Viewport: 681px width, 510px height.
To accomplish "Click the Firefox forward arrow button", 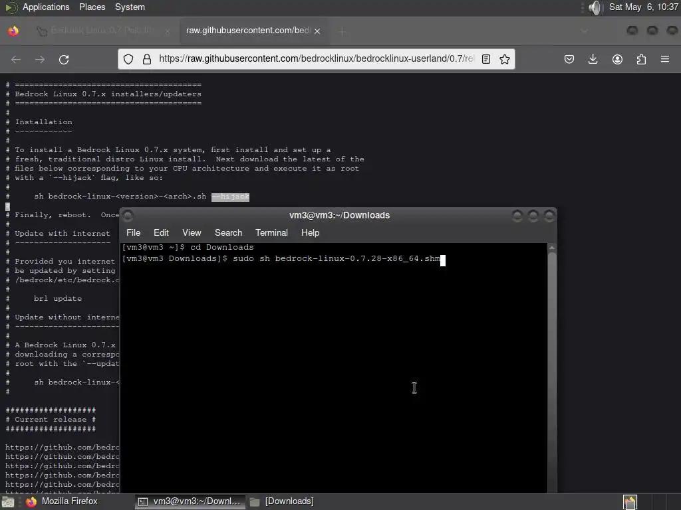I will tap(40, 59).
